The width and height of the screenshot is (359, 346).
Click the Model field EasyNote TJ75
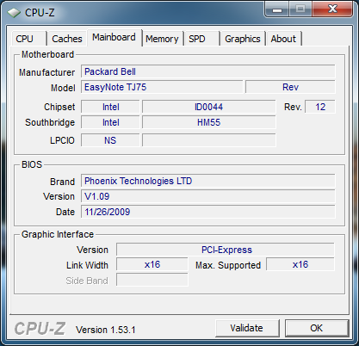tap(162, 87)
